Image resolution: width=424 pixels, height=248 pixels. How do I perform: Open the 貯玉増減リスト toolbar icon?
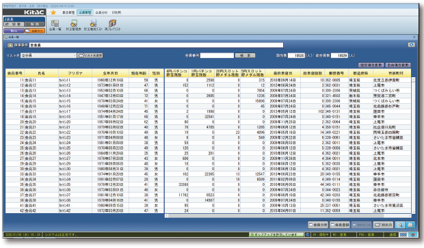click(93, 25)
